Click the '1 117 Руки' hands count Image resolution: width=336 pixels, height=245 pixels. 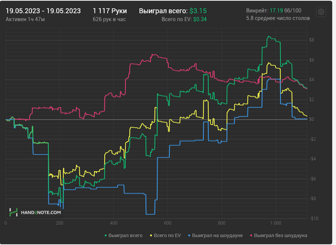coord(110,11)
